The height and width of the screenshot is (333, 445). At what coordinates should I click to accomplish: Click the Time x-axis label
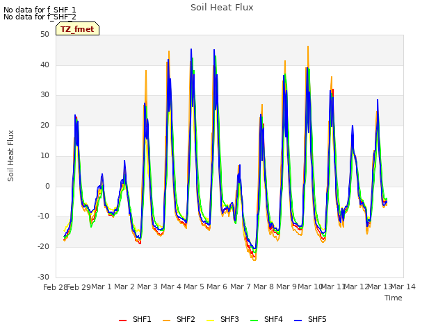point(394,298)
